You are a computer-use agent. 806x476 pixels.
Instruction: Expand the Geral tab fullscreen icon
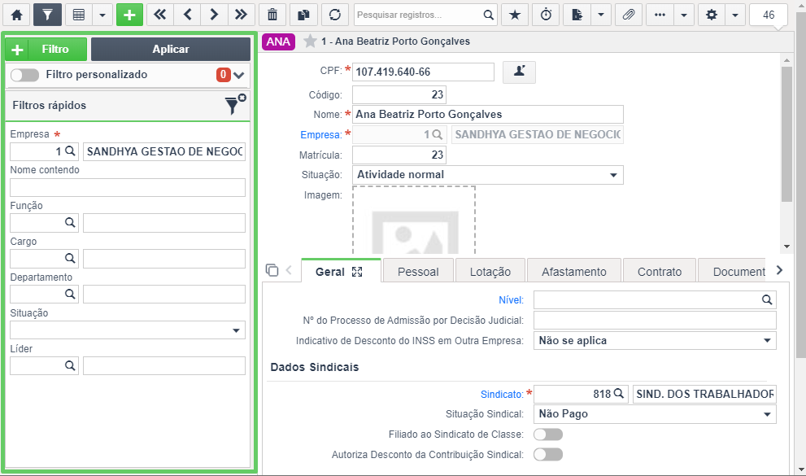357,272
